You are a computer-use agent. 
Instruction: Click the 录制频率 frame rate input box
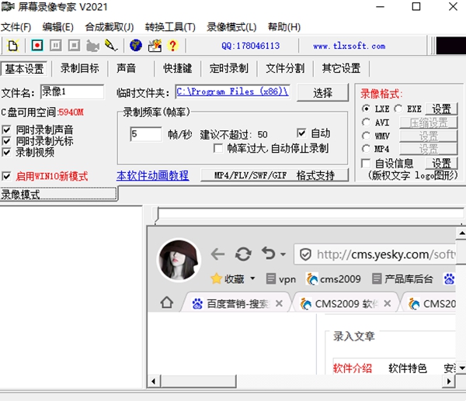[145, 134]
